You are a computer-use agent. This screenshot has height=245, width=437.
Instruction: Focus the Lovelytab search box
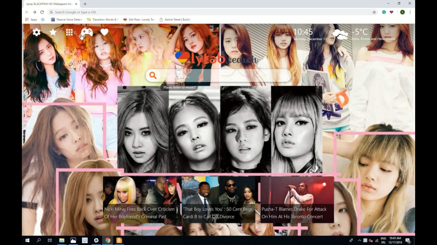click(x=218, y=76)
